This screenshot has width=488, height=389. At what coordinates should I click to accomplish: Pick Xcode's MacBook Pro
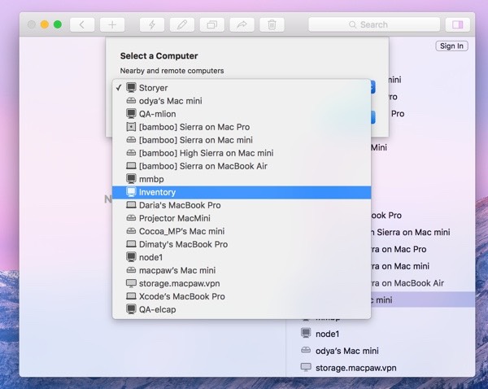(x=242, y=296)
